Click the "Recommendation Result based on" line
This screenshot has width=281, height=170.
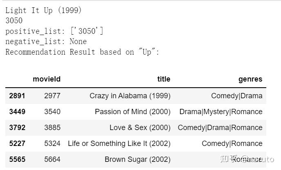(x=82, y=52)
